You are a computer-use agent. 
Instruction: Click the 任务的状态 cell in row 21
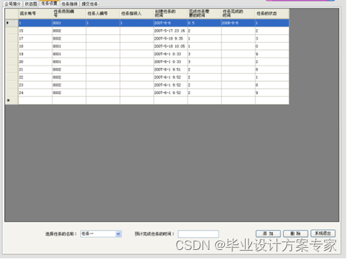272,69
